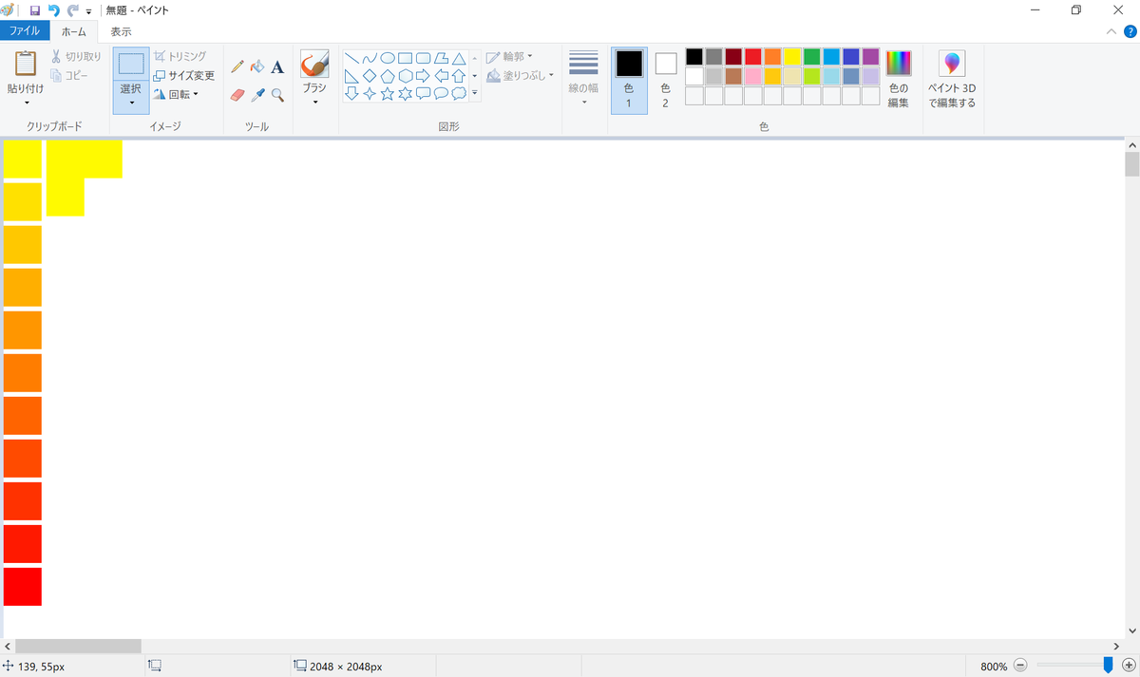Select the Color picker eyedropper tool

257,95
